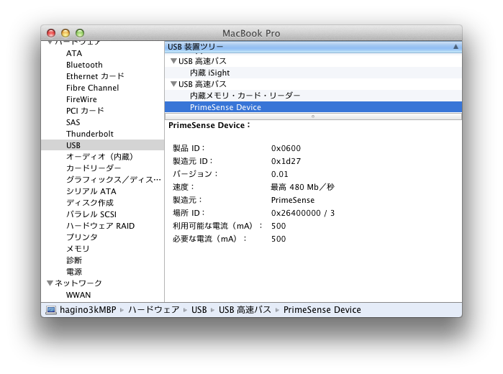The height and width of the screenshot is (374, 503).
Task: Select シリアル ATA in the sidebar
Action: 91,191
